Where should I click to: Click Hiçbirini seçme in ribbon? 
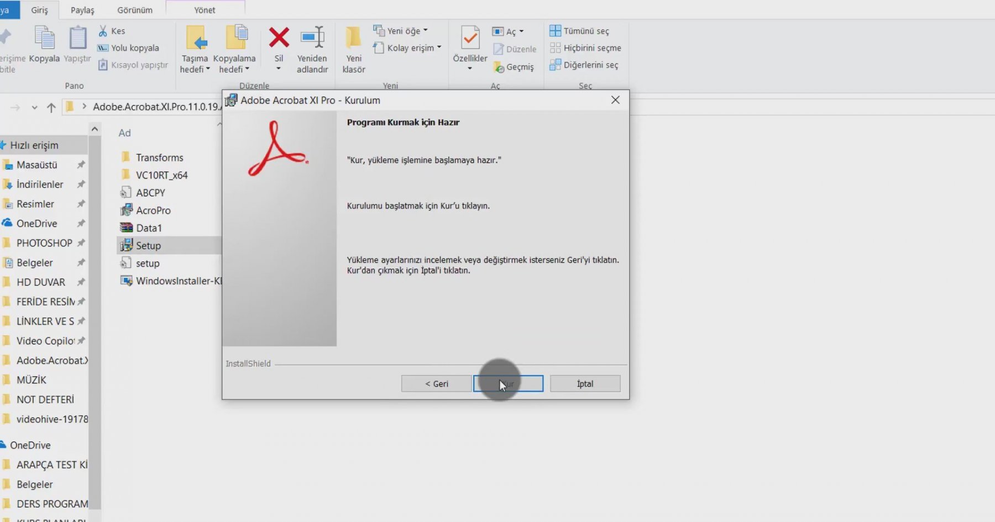[x=585, y=48]
